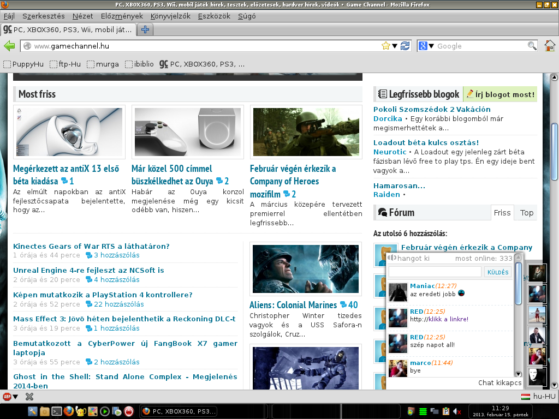Click the magnifier search icon in search box
Viewport: 559px width, 419px height.
tap(532, 46)
